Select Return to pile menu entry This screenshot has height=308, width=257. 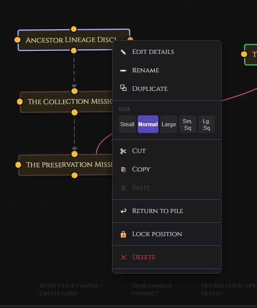click(x=167, y=211)
